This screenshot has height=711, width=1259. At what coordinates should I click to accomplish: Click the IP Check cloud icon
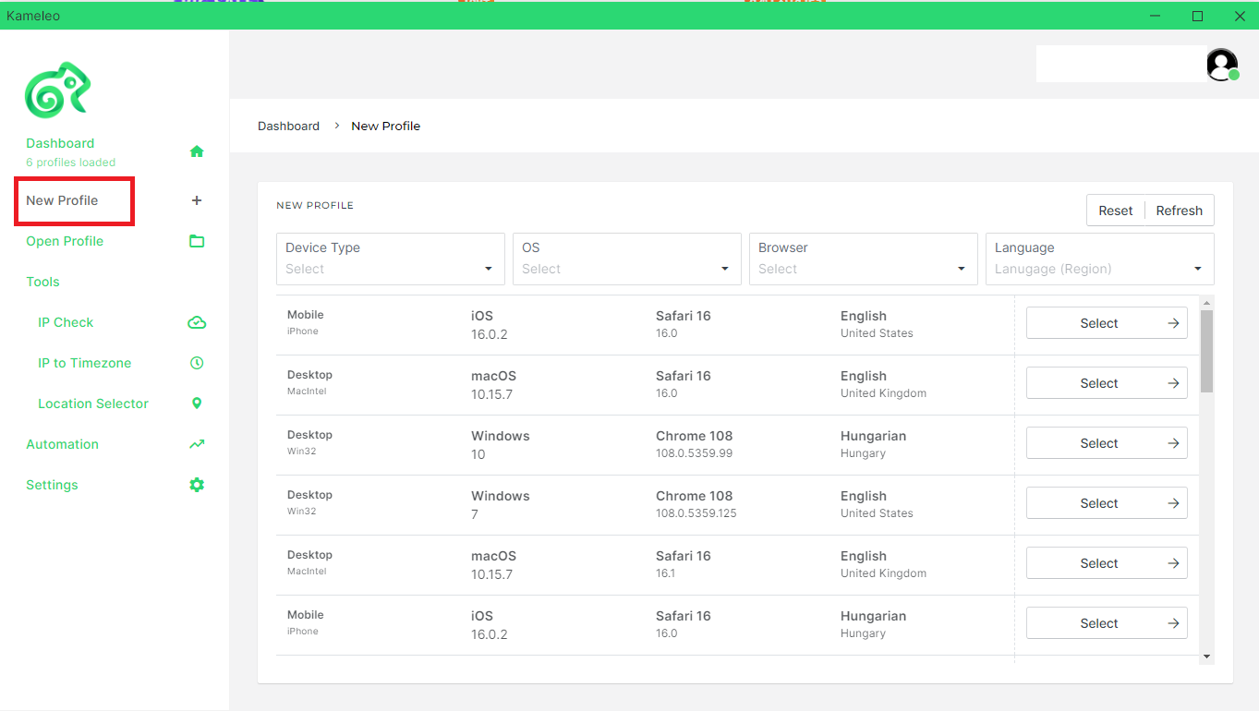tap(197, 322)
